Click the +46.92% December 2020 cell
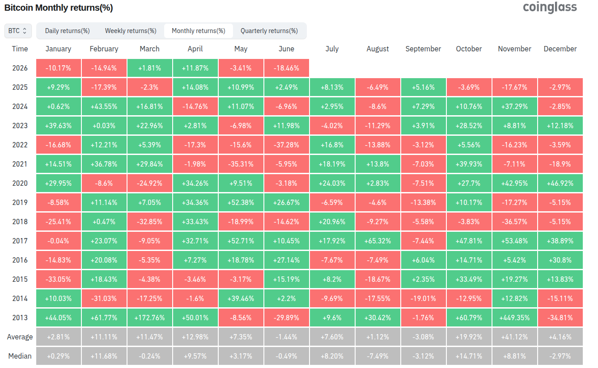598x368 pixels. point(560,183)
